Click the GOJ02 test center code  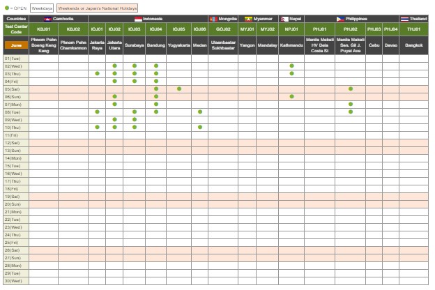[x=223, y=29]
